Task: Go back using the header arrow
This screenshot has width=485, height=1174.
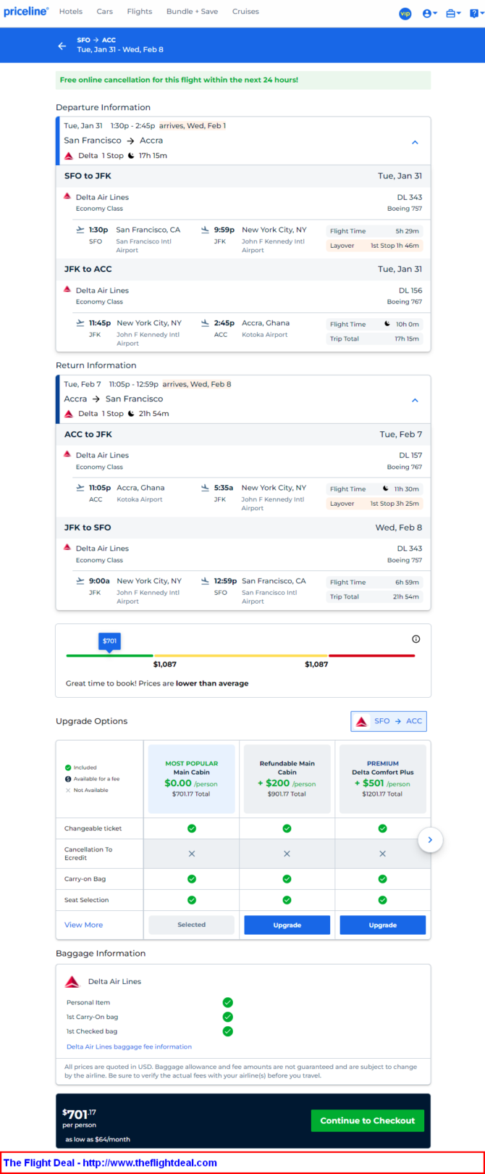Action: (62, 46)
